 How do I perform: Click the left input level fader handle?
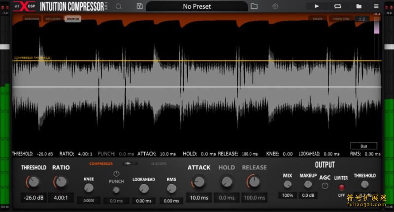tap(5, 47)
